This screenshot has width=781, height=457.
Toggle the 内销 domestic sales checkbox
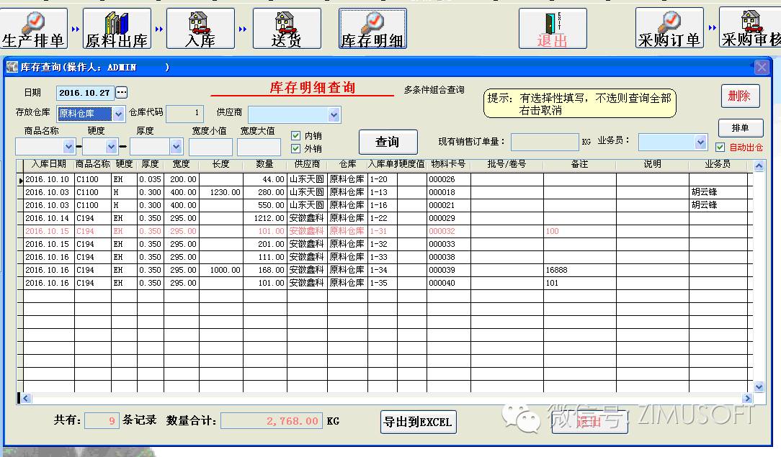(295, 135)
